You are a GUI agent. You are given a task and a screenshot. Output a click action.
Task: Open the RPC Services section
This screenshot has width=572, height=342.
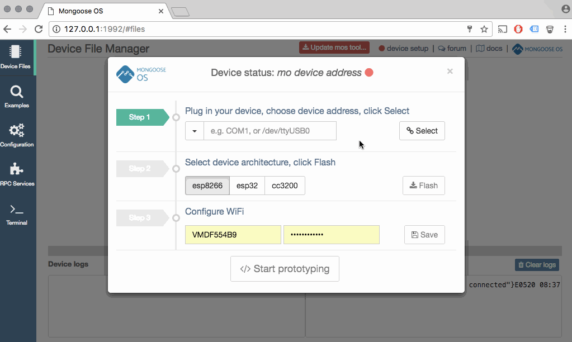tap(17, 174)
